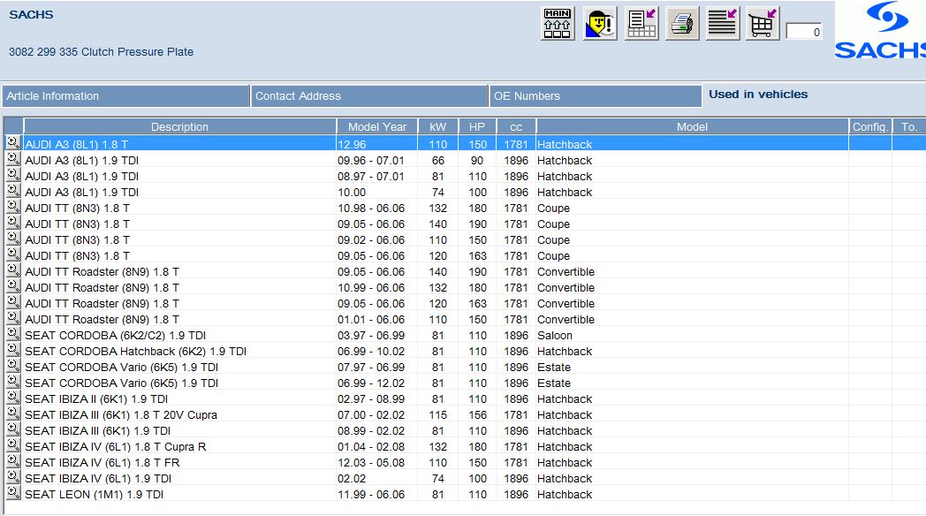Click the table import icon with arrow
This screenshot has width=926, height=516.
coord(641,24)
